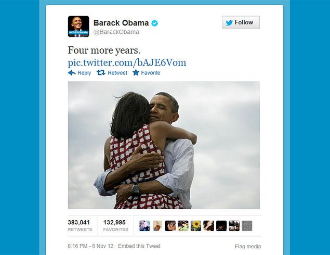Viewport: 330px width, 255px height.
Task: Click the gray placeholder avatar thumbnail
Action: coord(247,226)
